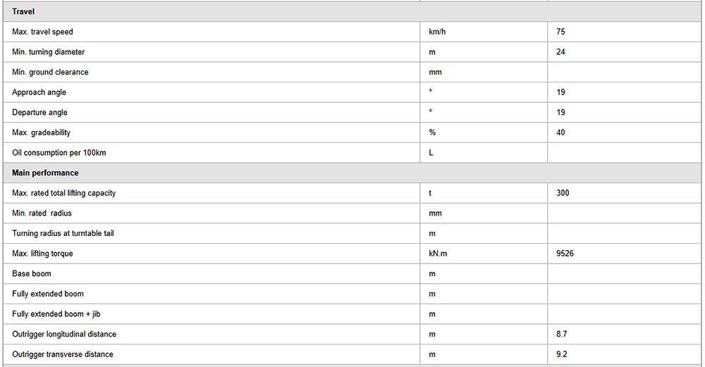
Task: Click the lifting capacity value 300
Action: pos(563,193)
